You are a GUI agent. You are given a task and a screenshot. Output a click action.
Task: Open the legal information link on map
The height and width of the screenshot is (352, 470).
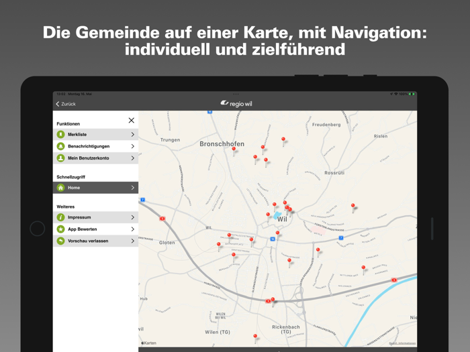[402, 343]
